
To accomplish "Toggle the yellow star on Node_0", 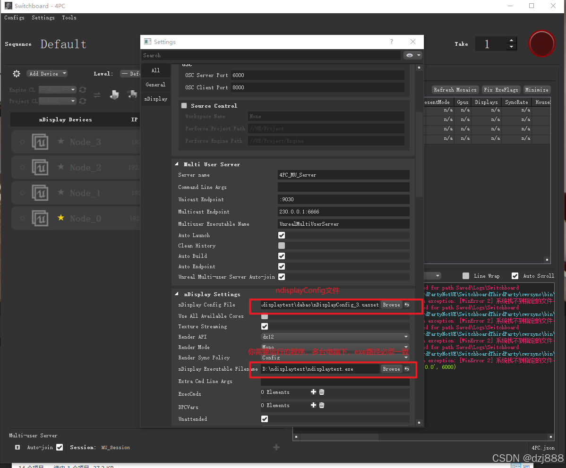I will (61, 218).
